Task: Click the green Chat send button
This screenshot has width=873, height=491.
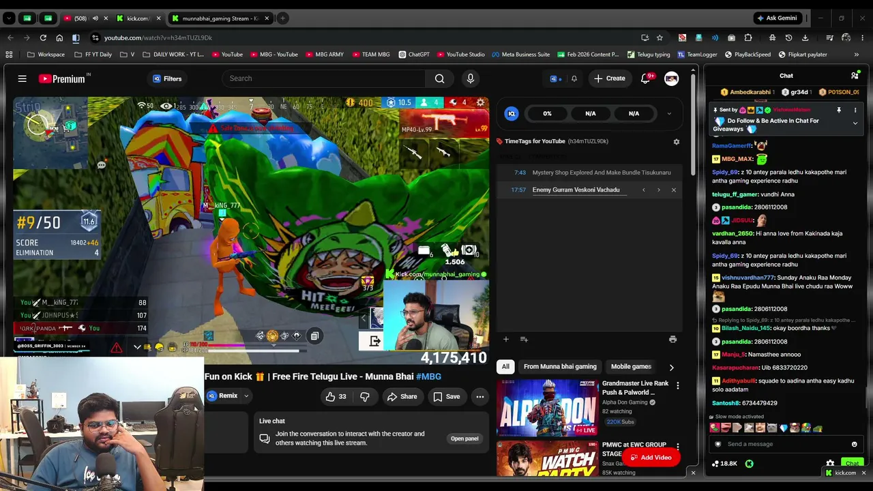Action: pyautogui.click(x=852, y=464)
